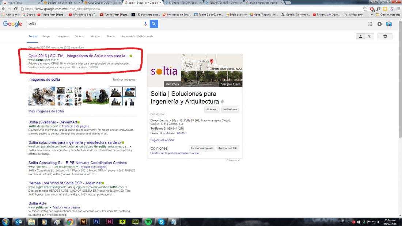402x226 pixels.
Task: Open the Opus 2016 | SOLTIA result link
Action: coord(79,56)
